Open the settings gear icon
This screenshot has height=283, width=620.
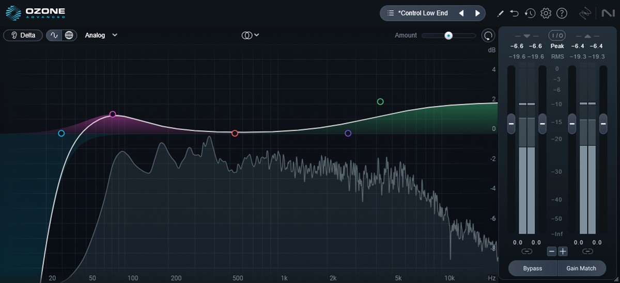pos(546,13)
